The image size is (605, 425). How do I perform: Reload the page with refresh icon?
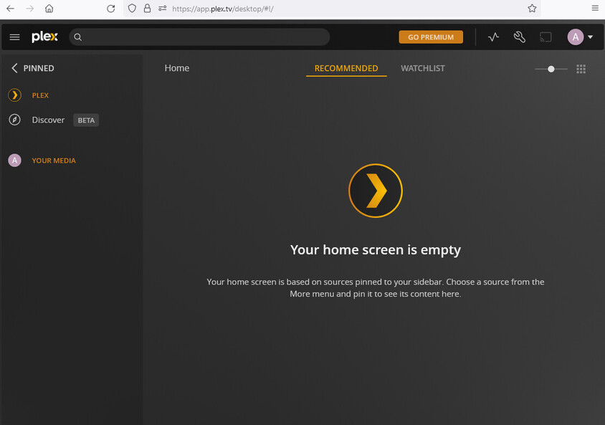pyautogui.click(x=110, y=9)
